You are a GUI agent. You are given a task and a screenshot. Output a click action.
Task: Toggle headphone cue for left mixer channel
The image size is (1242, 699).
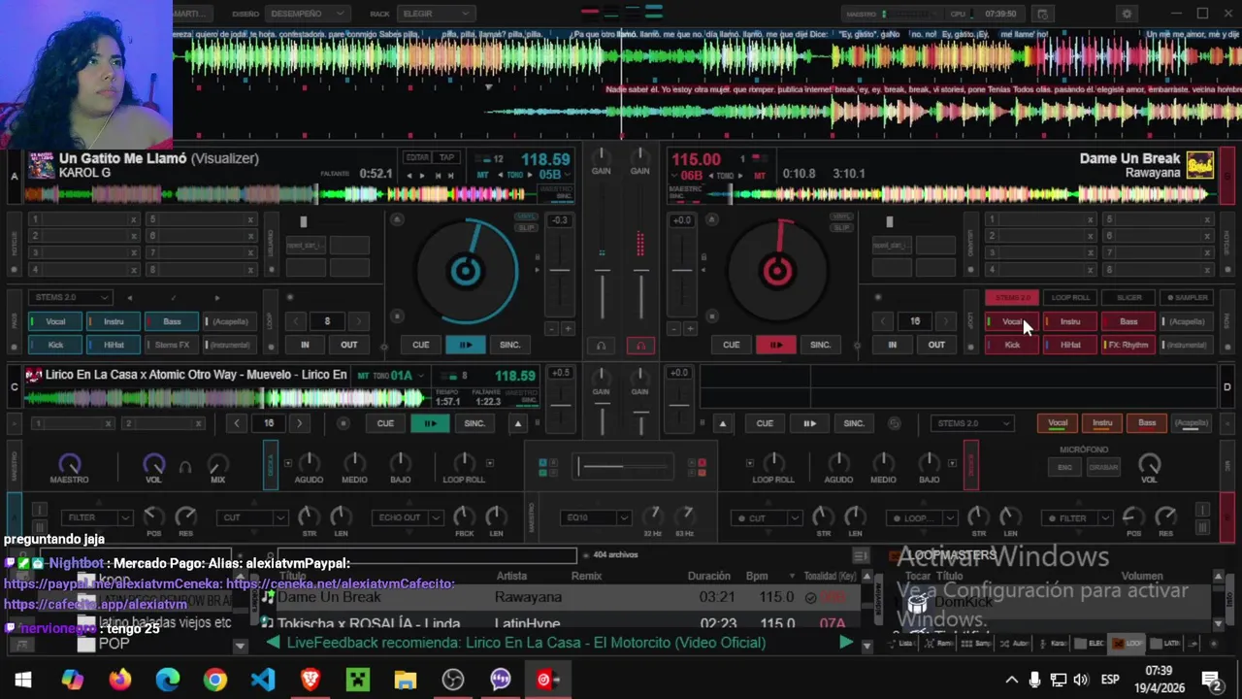pyautogui.click(x=601, y=346)
